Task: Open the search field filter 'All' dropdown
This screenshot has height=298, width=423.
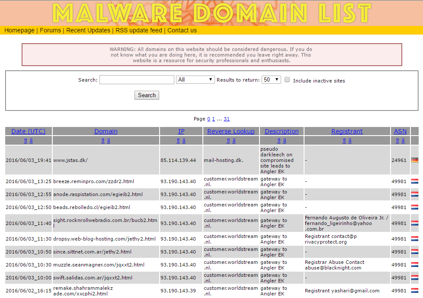Action: click(195, 79)
